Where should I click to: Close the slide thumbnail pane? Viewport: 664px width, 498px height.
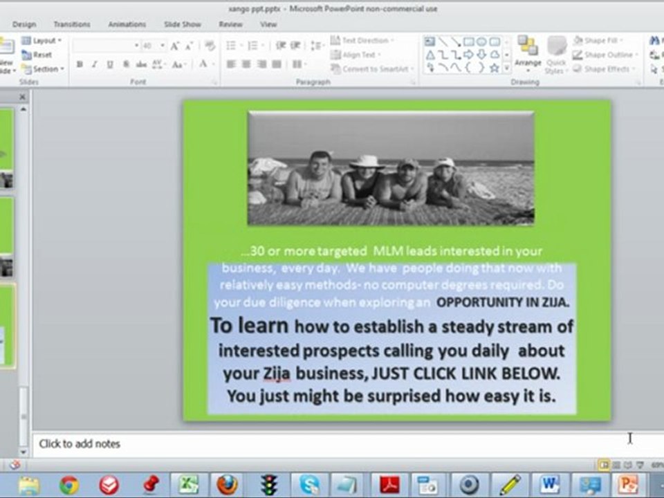22,97
